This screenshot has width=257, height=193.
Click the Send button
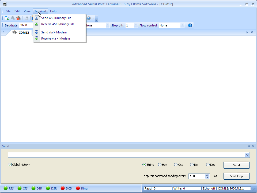pyautogui.click(x=236, y=165)
